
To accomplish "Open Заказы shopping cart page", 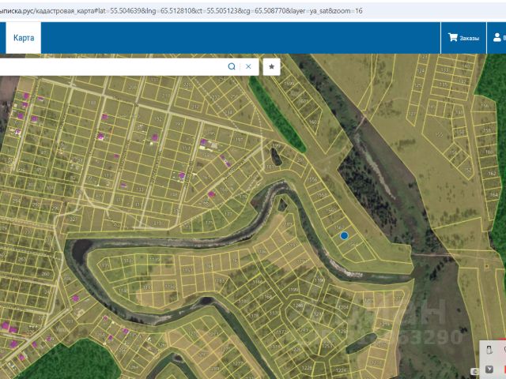I will click(x=463, y=38).
